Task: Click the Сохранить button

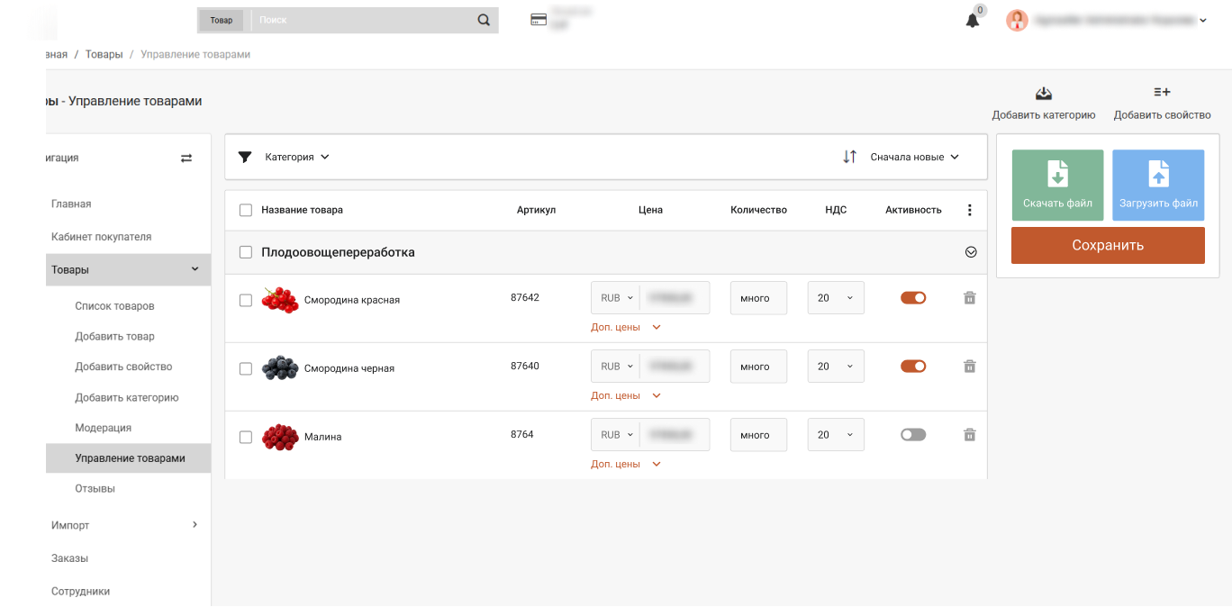Action: 1107,245
